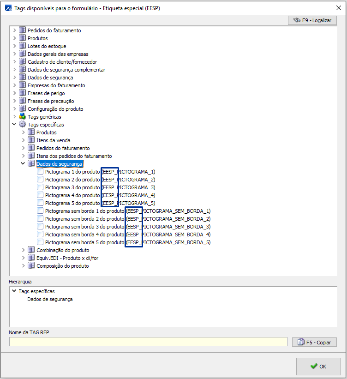Click the database icon beside Cadastro de cliente/fornecedor
The width and height of the screenshot is (347, 379).
coord(22,62)
